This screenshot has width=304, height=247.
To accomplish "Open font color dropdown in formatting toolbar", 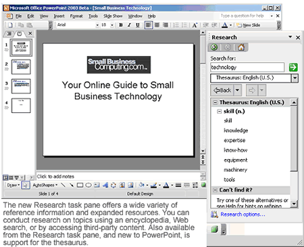I will (x=230, y=25).
